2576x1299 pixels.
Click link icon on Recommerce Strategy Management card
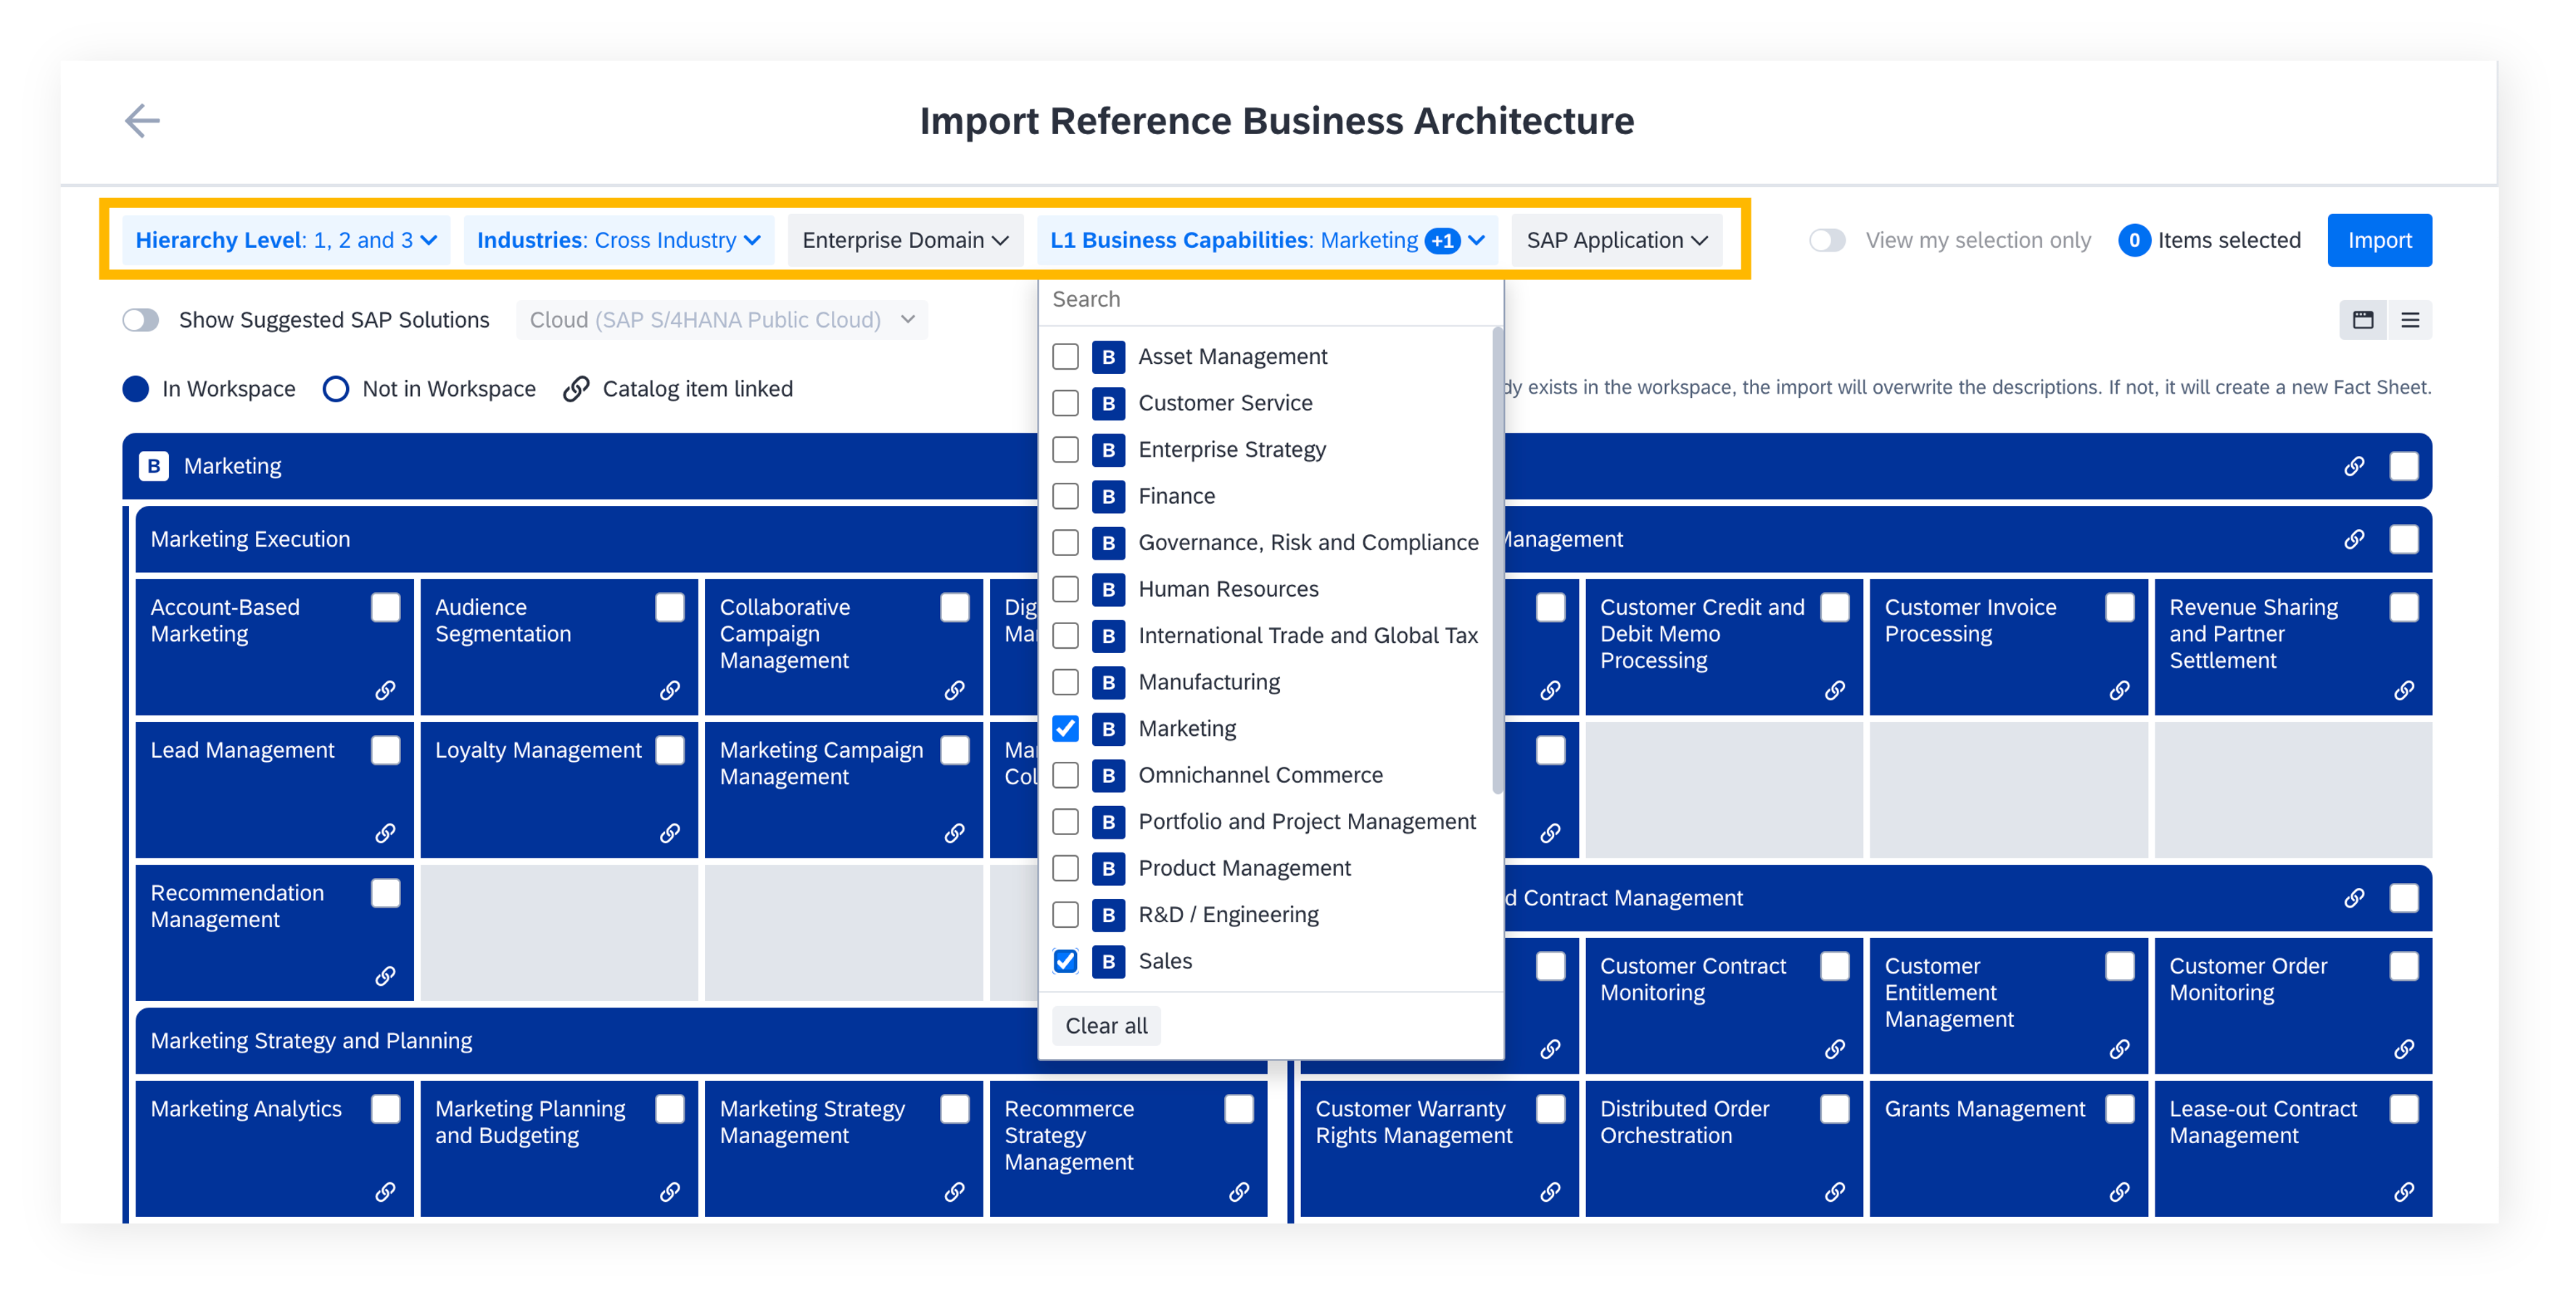pos(1239,1192)
